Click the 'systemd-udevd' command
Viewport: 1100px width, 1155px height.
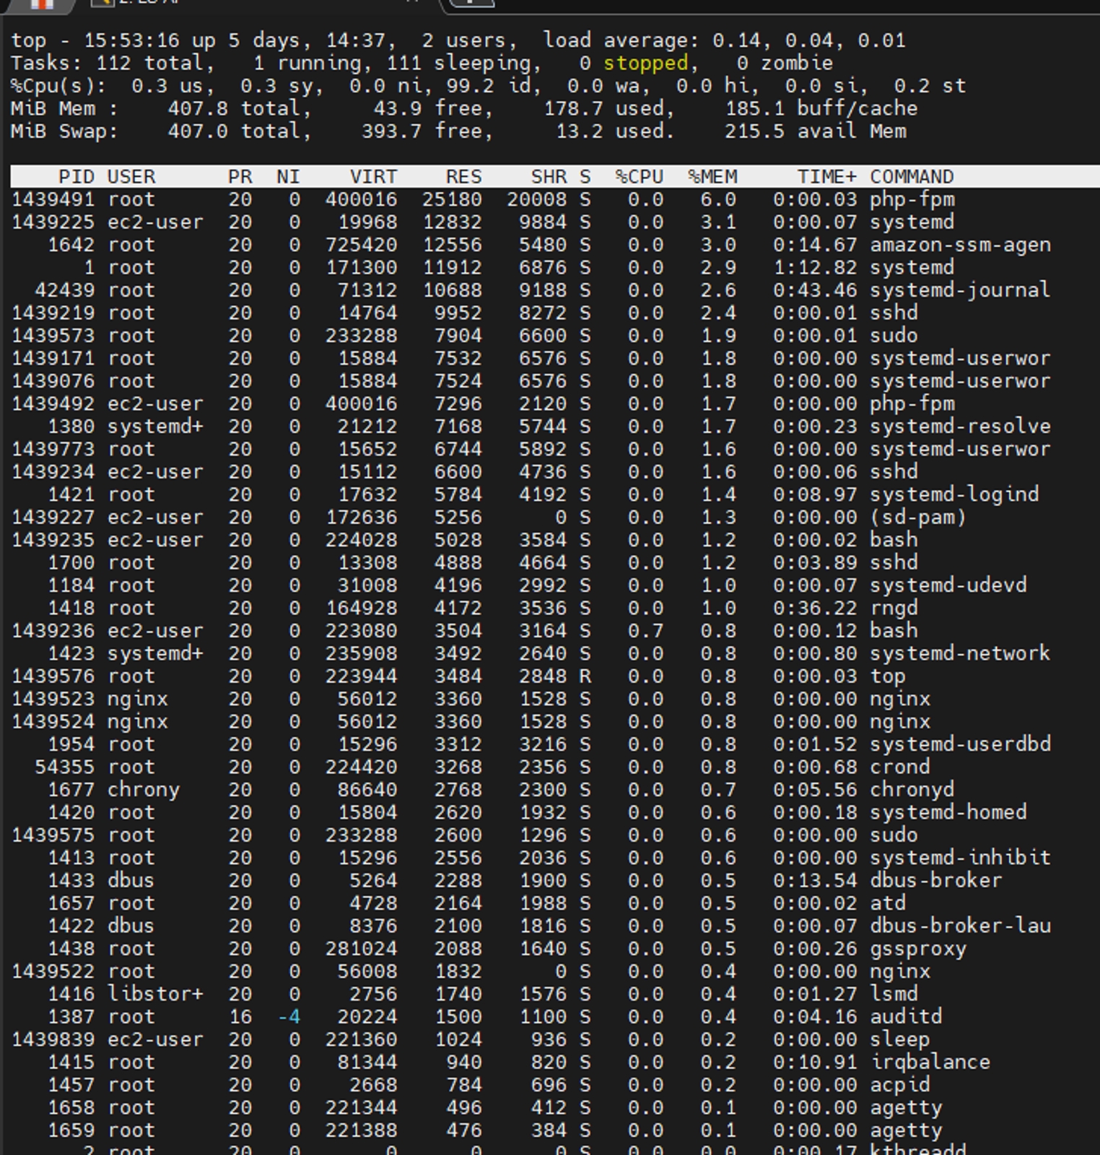click(948, 585)
